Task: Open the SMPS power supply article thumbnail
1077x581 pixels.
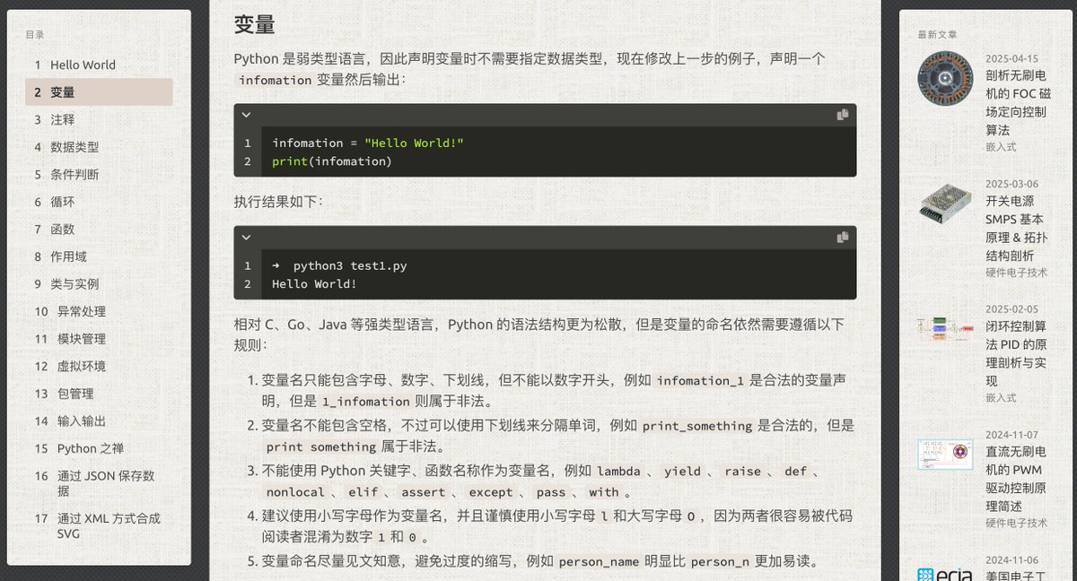Action: click(x=945, y=204)
